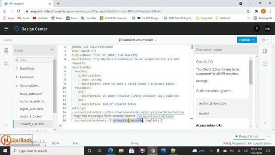
Task: Open Chrome from the taskbar
Action: click(153, 151)
